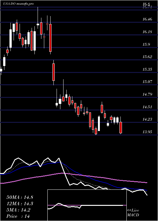Select the 15.07 price axis label
Image resolution: width=158 pixels, height=221 pixels.
pos(147,81)
